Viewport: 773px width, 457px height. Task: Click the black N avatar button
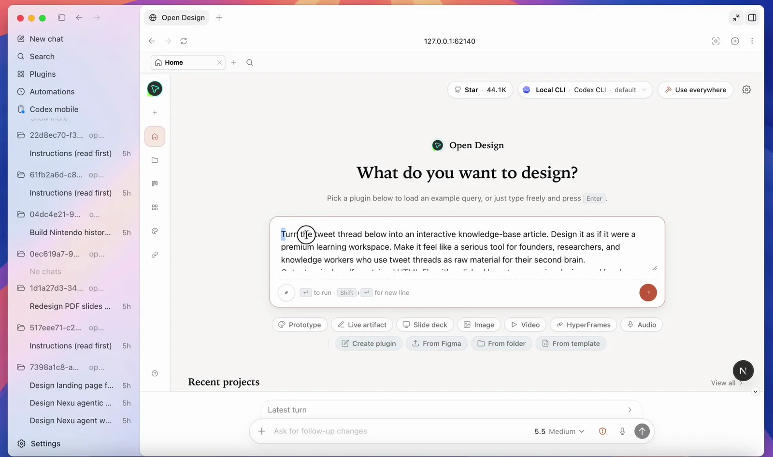click(x=743, y=371)
